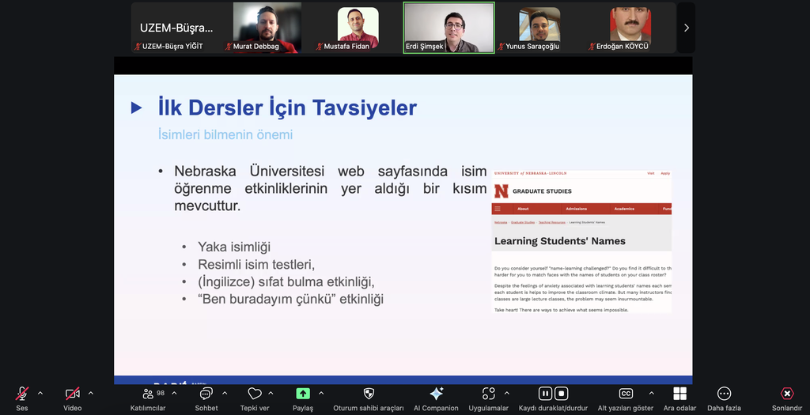Open the Katılımcılar participants panel

pos(148,394)
